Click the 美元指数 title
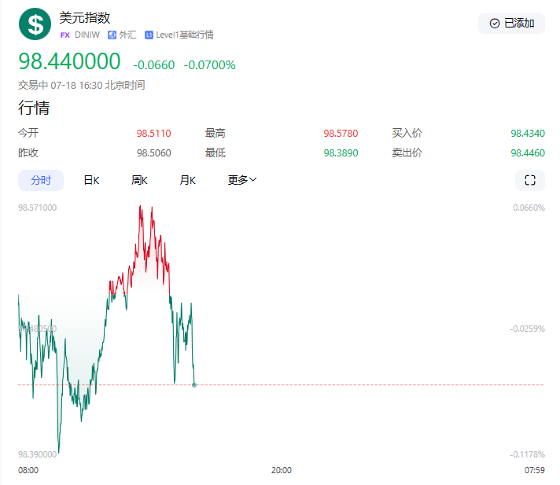Screen dimensions: 560x485 point(85,17)
